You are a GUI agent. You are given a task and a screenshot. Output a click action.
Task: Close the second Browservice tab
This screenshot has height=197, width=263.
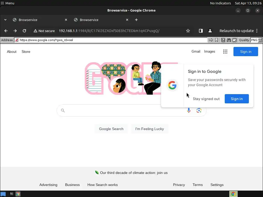[x=127, y=20]
